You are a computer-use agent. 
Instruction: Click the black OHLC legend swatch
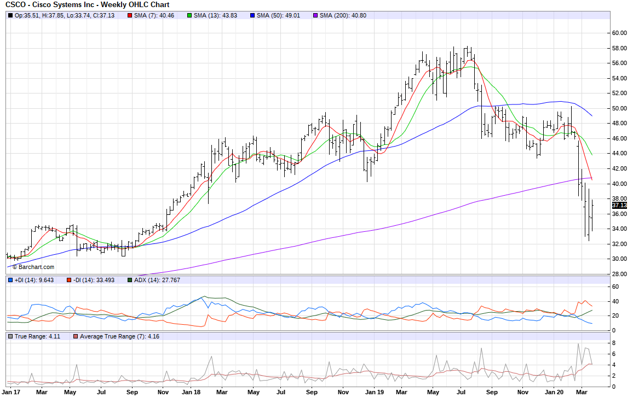[x=10, y=16]
